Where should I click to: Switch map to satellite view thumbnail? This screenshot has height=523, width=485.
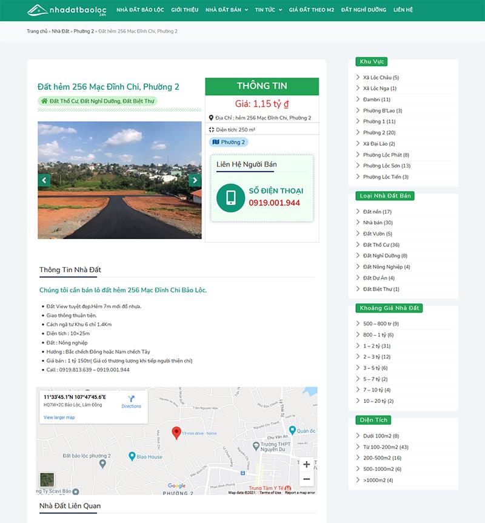click(x=47, y=480)
